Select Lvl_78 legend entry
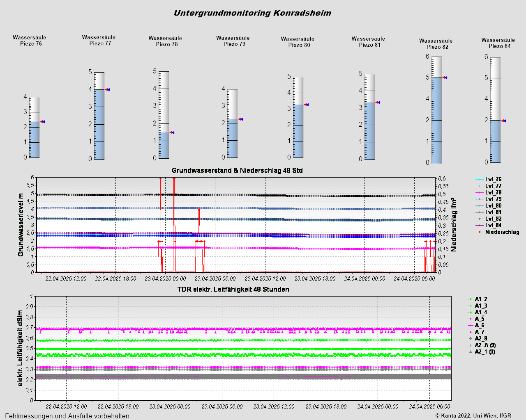 [x=489, y=192]
